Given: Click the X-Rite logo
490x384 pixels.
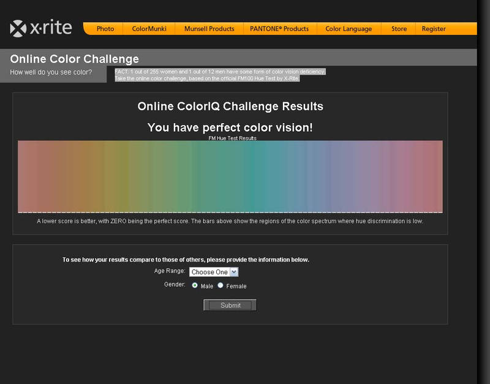Looking at the screenshot, I should point(41,28).
